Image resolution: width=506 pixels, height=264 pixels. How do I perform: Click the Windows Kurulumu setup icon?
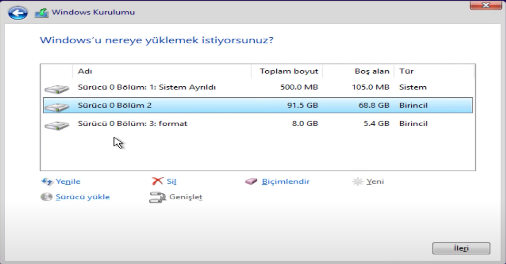coord(41,13)
